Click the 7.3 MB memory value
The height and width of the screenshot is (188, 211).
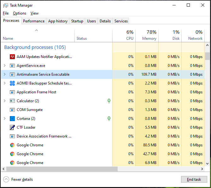point(151,92)
